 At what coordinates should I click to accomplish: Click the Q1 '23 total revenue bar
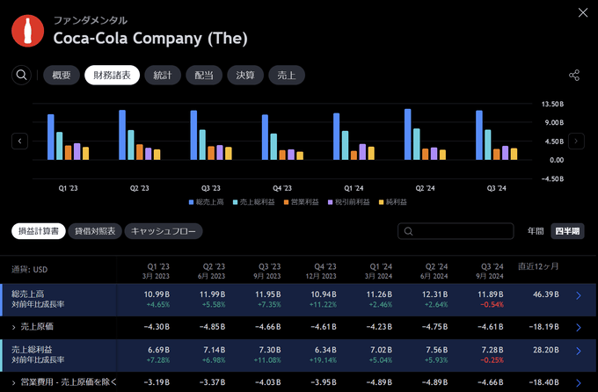[x=51, y=137]
